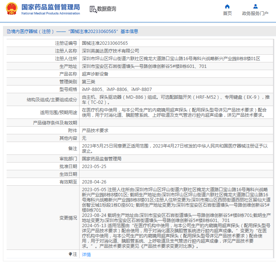Screen dimensions: 276x262
Task: Click the 变更情况 row label
Action: [x=68, y=218]
